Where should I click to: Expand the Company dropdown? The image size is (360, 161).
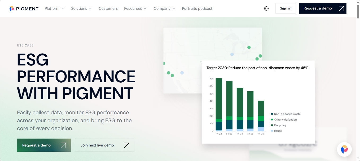(x=164, y=8)
